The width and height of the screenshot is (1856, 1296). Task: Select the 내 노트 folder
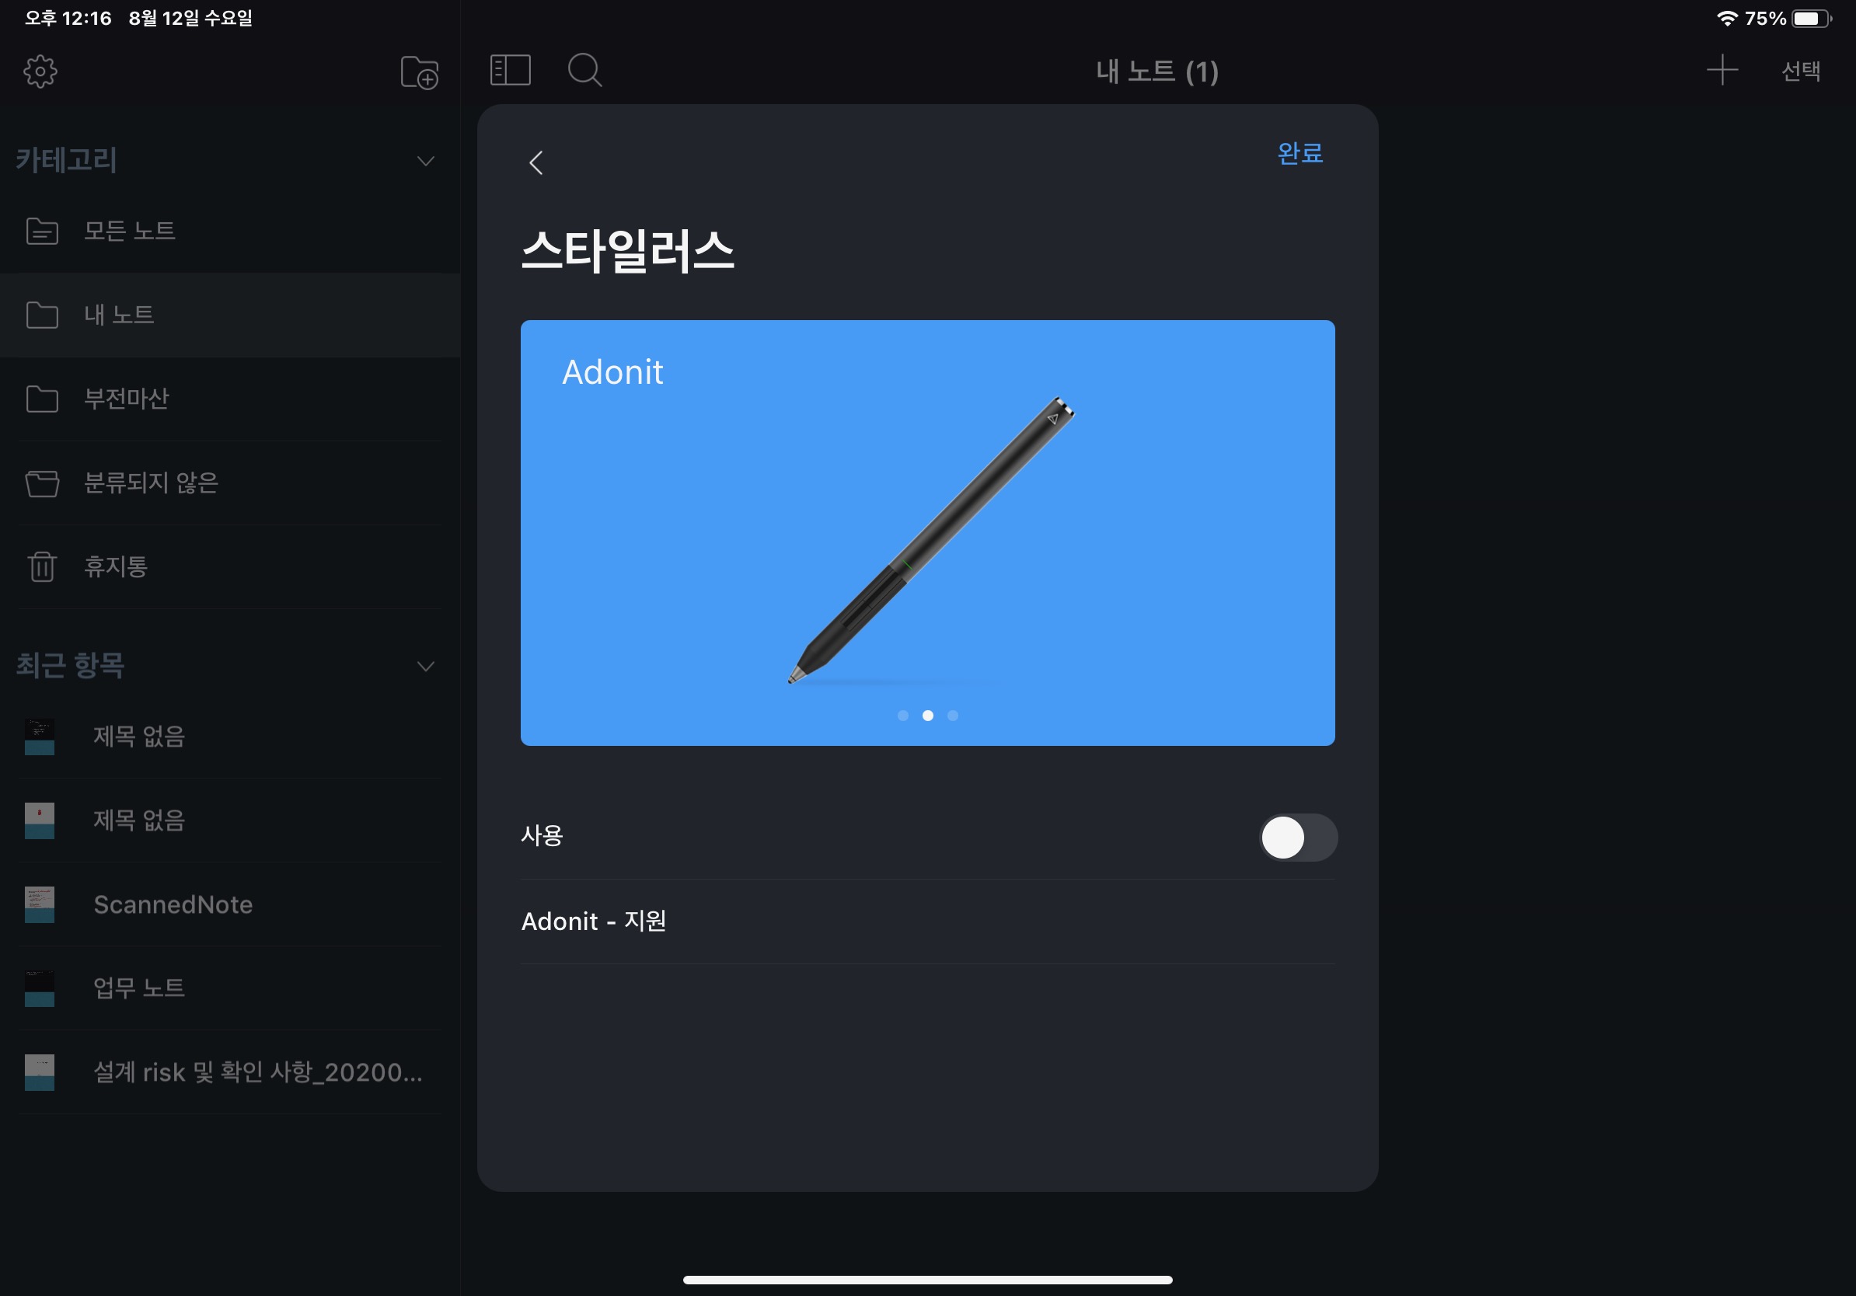coord(119,315)
